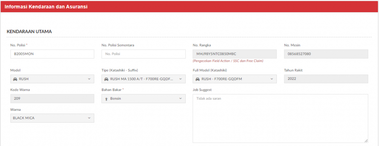This screenshot has height=146, width=379.
Task: Open the Full Model dropdown showing RUSH - F700RE-GQDFM
Action: pos(235,79)
